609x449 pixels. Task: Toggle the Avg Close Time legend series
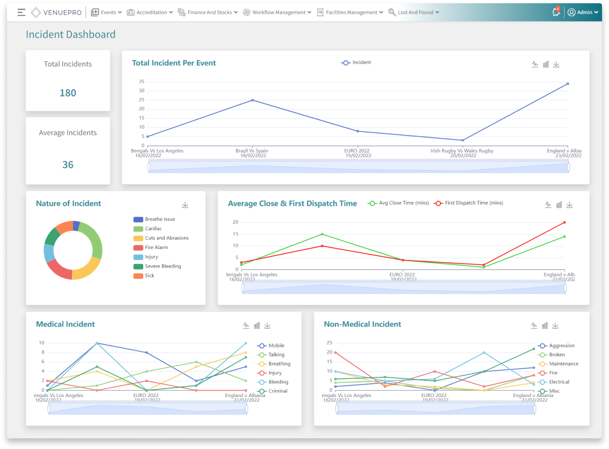coord(398,203)
